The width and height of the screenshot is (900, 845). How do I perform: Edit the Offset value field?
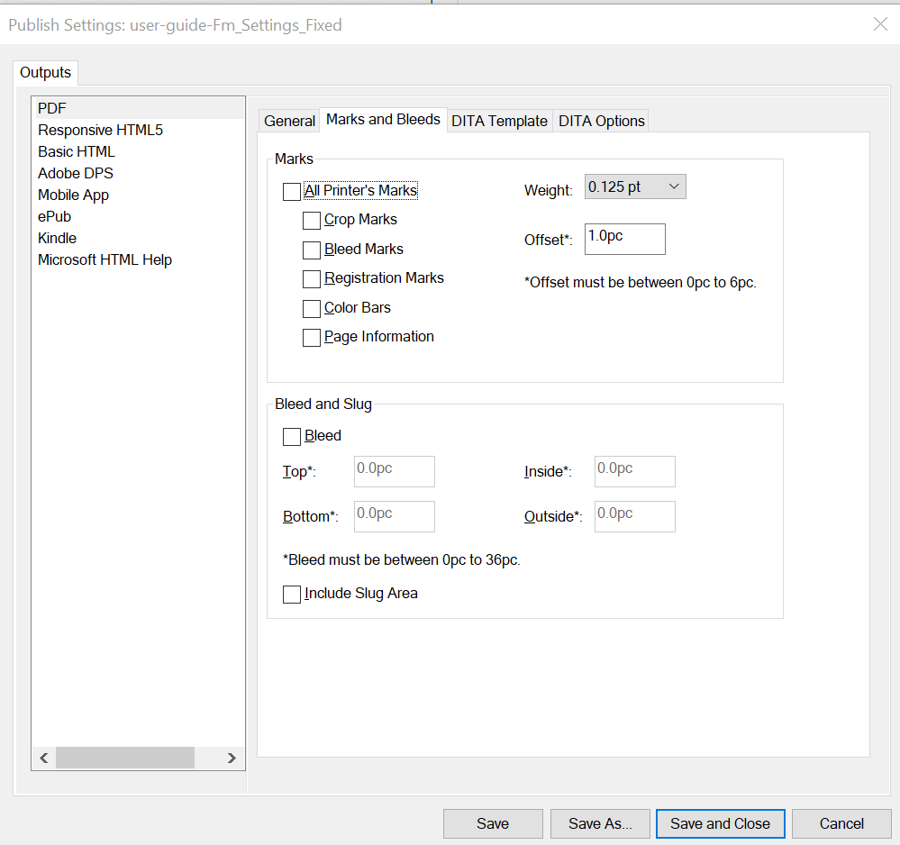tap(624, 239)
